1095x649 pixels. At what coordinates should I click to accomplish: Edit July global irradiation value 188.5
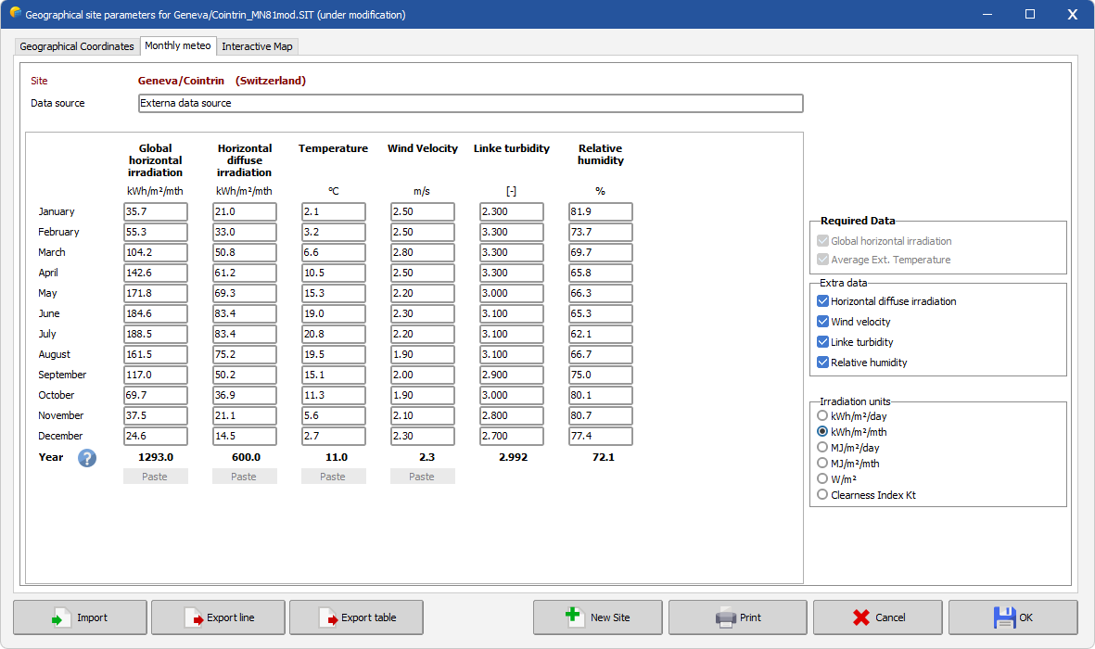coord(155,334)
